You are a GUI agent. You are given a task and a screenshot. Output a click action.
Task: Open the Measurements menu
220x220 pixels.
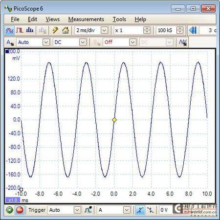point(86,19)
